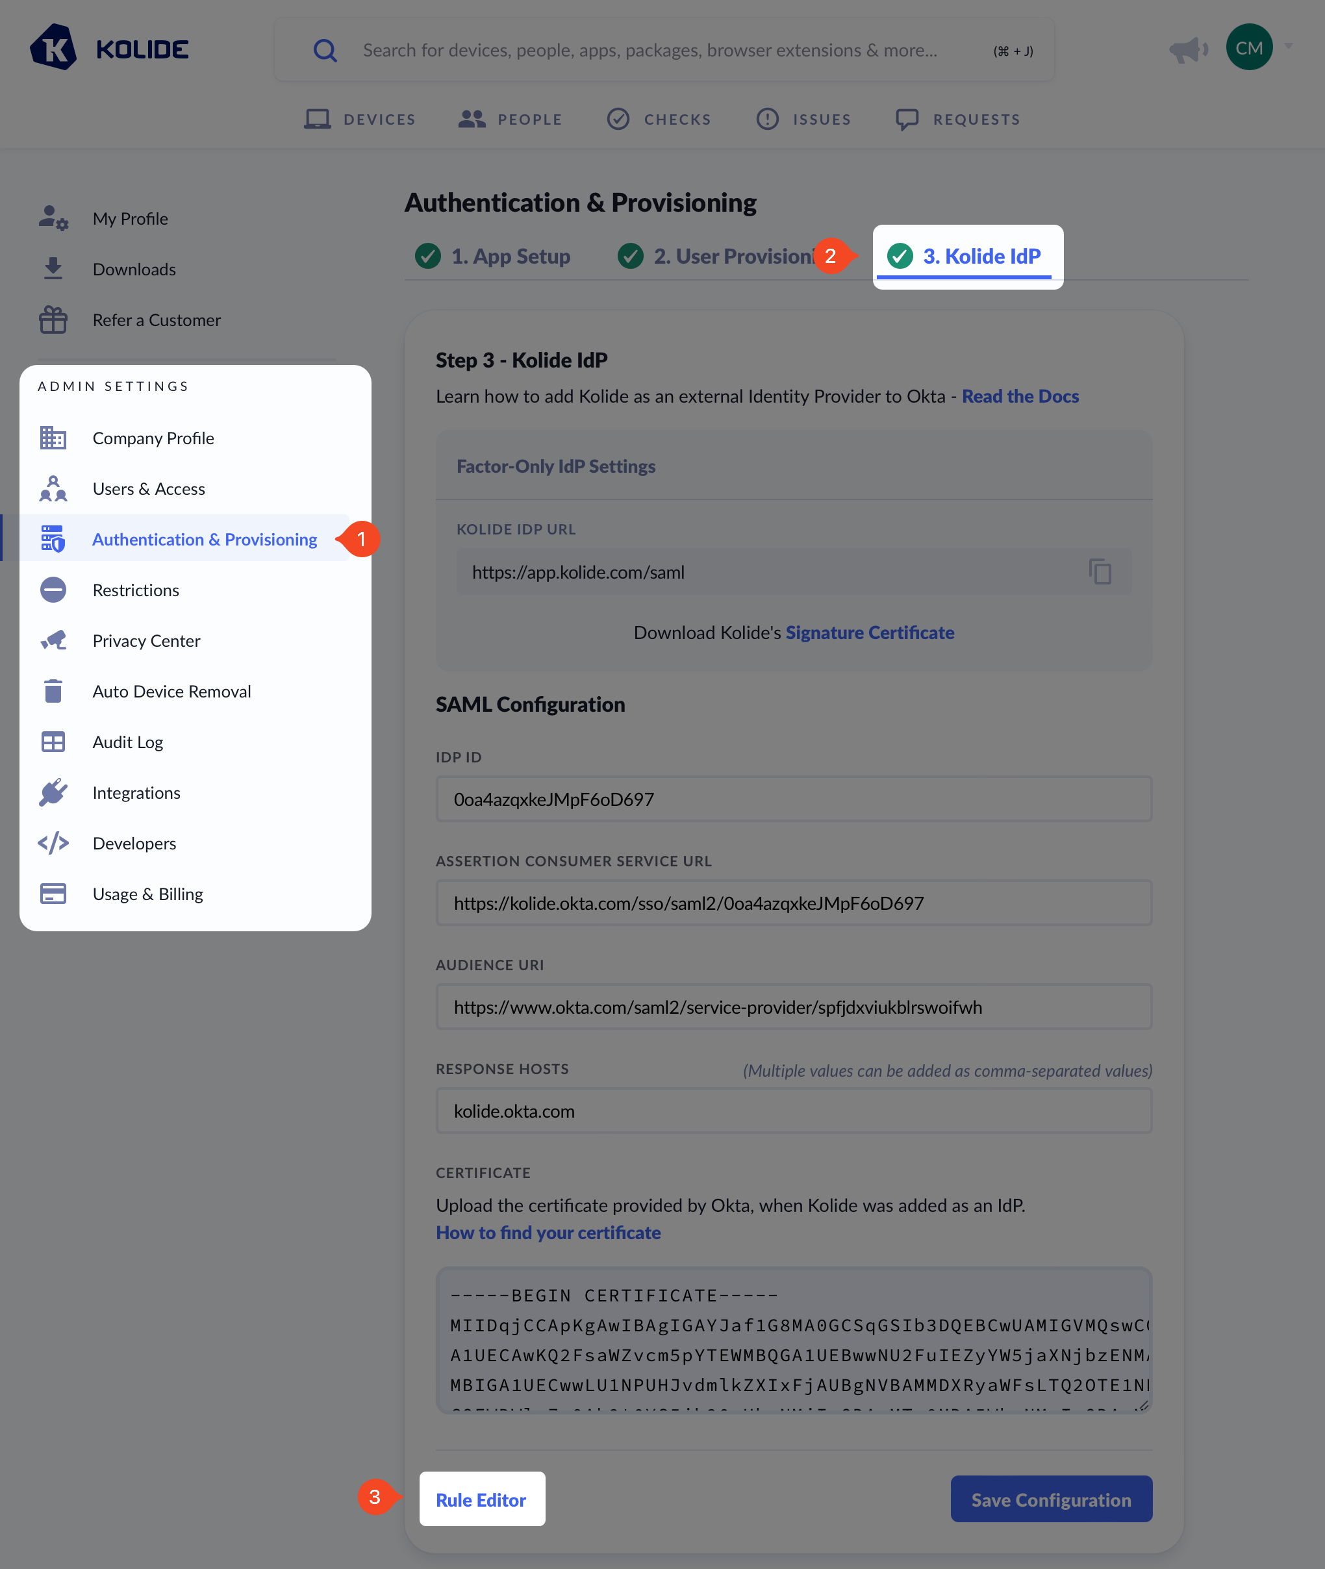Viewport: 1325px width, 1569px height.
Task: Click the Refer a Customer gift icon
Action: click(53, 320)
